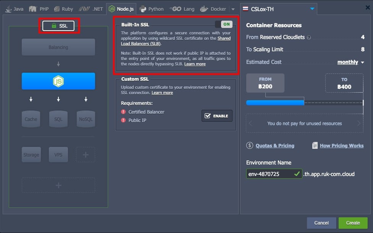Switch to the Python tab
The image size is (373, 233).
click(152, 9)
